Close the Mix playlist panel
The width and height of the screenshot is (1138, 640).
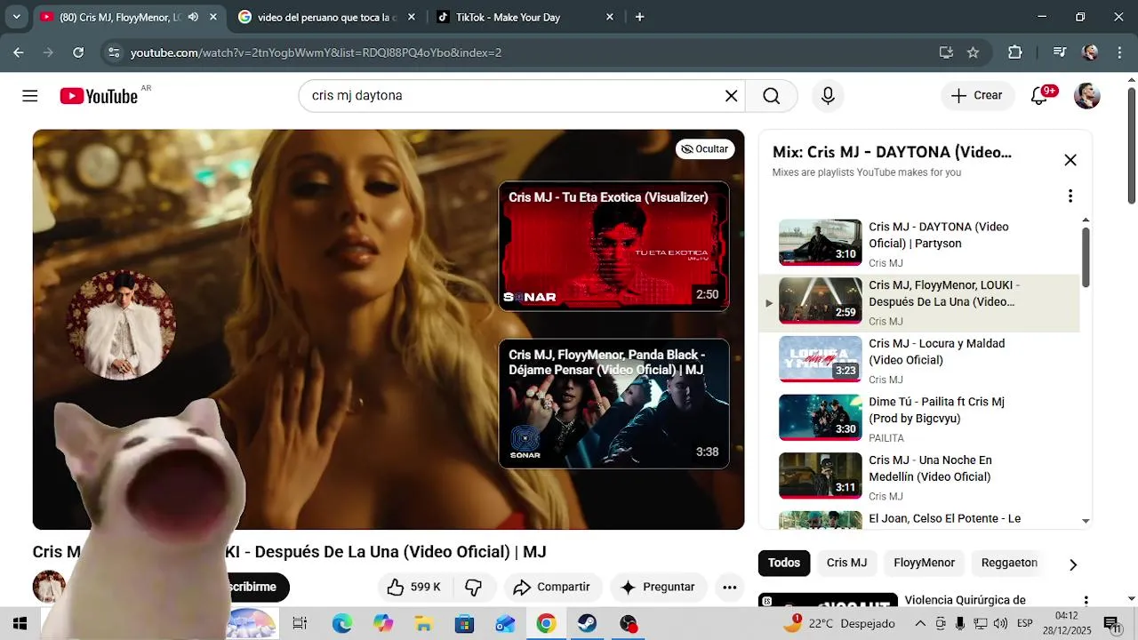pos(1070,160)
